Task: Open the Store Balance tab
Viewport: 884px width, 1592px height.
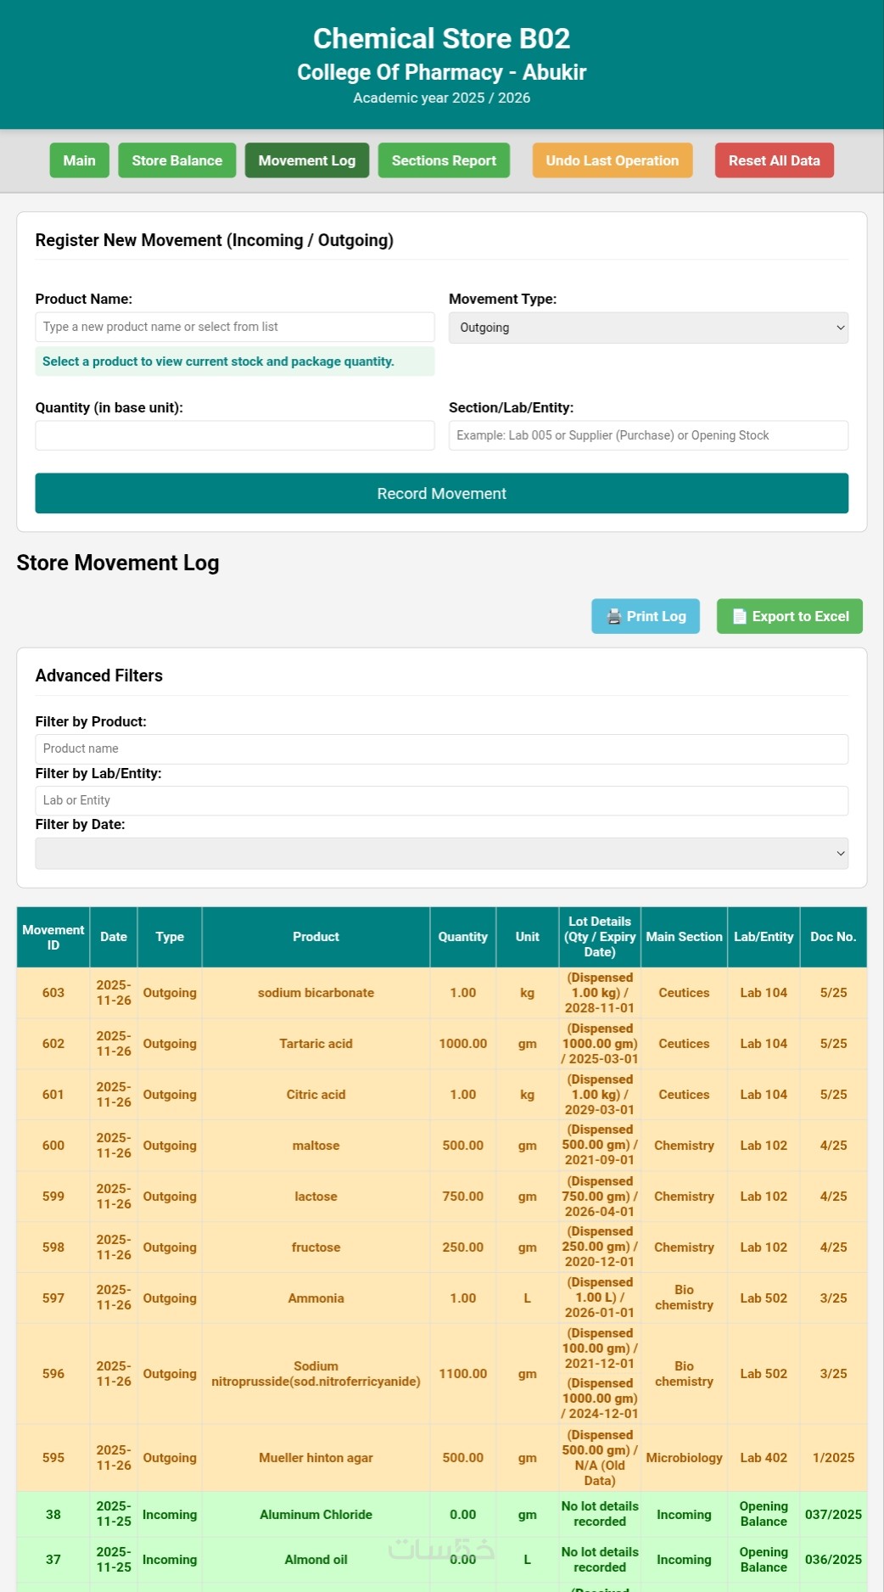Action: tap(176, 161)
